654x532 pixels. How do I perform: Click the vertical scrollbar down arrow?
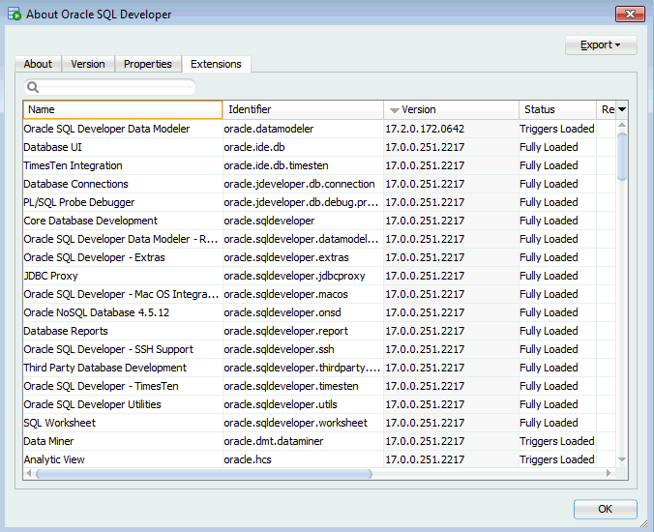tap(622, 459)
